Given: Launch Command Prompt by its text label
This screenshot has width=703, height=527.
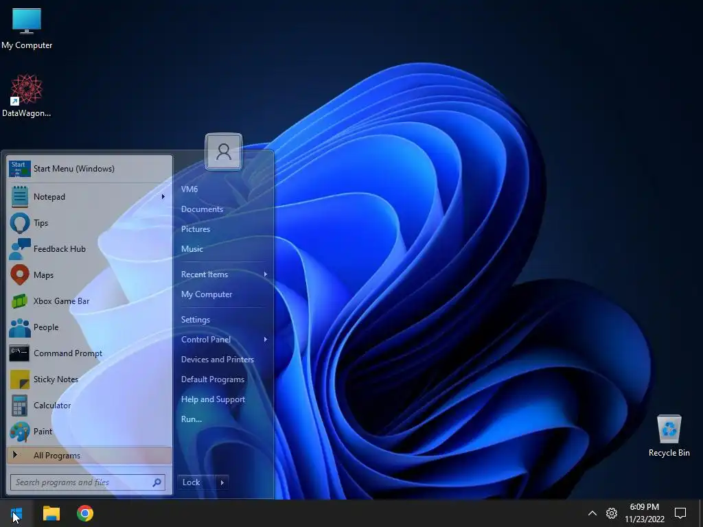Looking at the screenshot, I should [x=68, y=353].
